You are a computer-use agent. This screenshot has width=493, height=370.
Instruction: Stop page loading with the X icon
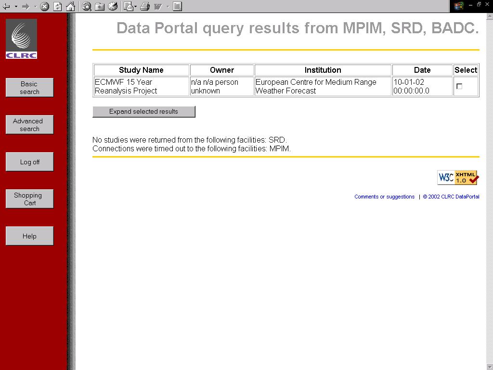point(45,6)
